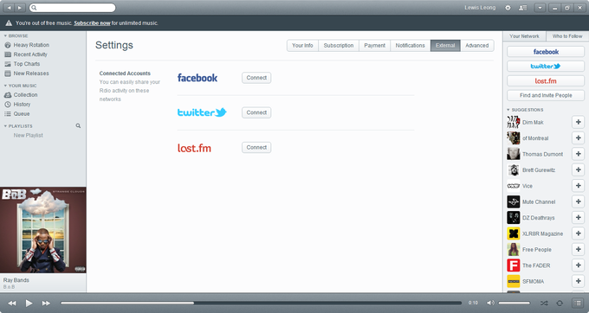Image resolution: width=589 pixels, height=313 pixels.
Task: Connect the Twitter account
Action: [256, 112]
